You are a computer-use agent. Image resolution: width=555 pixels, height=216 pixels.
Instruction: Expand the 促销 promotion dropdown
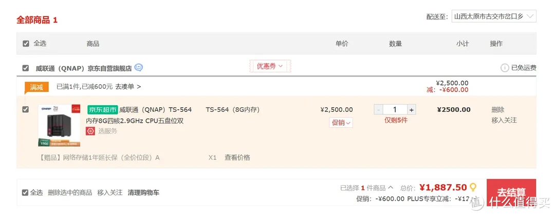pyautogui.click(x=341, y=123)
